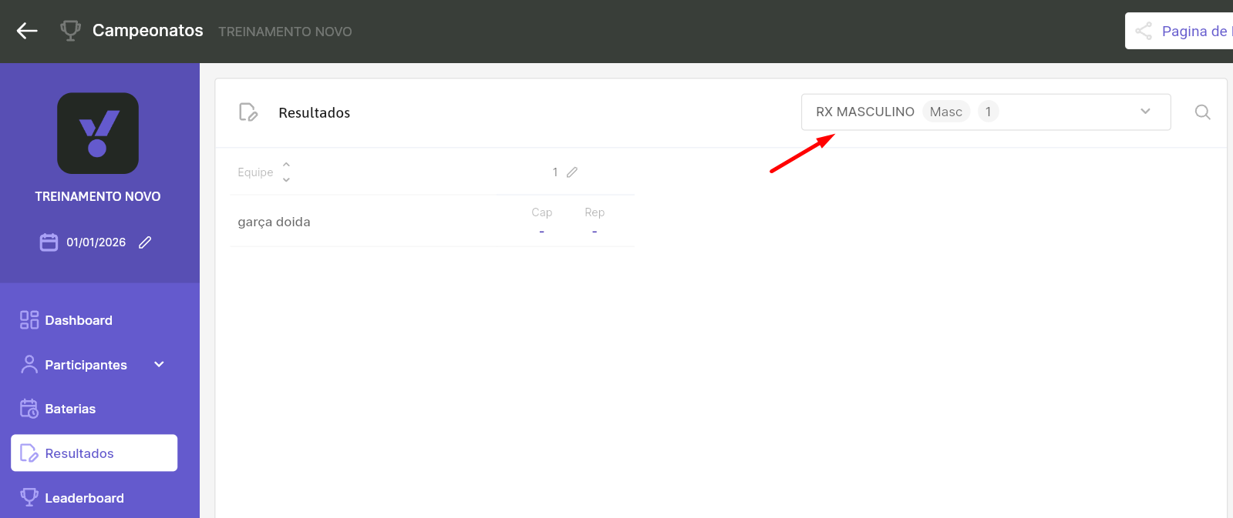This screenshot has width=1233, height=518.
Task: Click the pencil icon next to column 1
Action: click(572, 172)
